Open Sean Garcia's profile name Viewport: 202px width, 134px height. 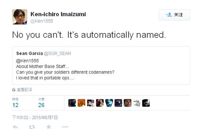(x=29, y=54)
